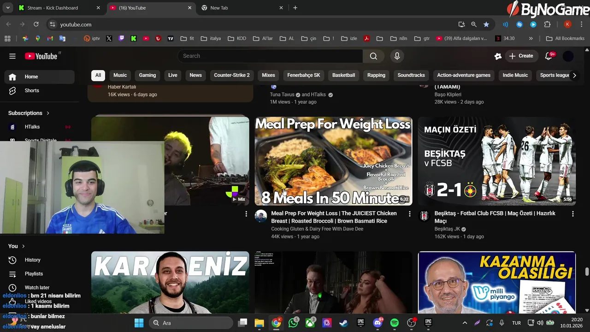Start voice search with microphone icon

[x=397, y=56]
